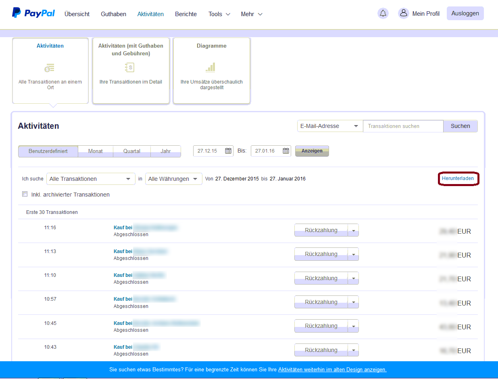498x379 pixels.
Task: Open the Berichte menu item
Action: tap(186, 14)
